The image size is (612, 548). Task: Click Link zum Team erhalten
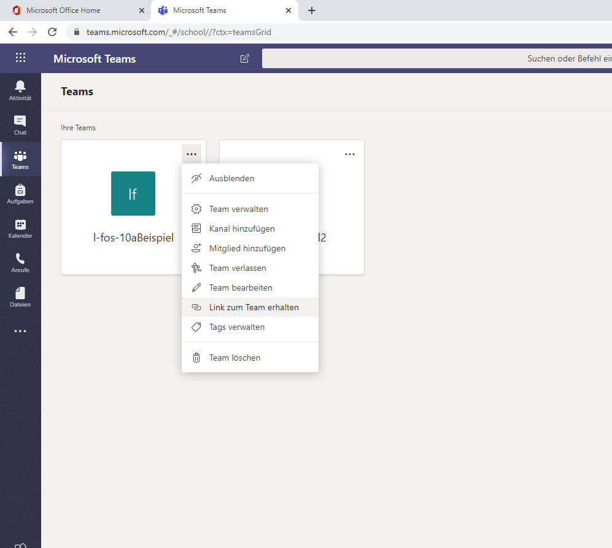tap(250, 307)
